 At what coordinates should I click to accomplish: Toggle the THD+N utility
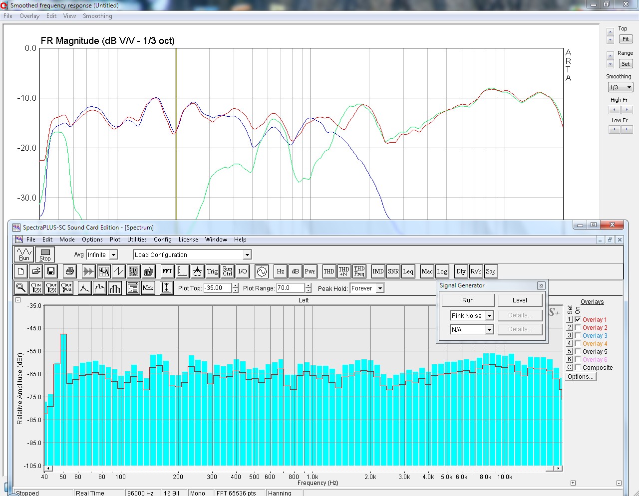pyautogui.click(x=344, y=271)
